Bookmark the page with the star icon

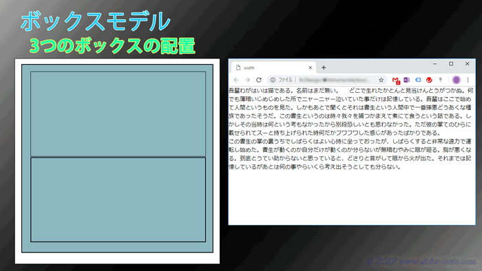pos(381,80)
